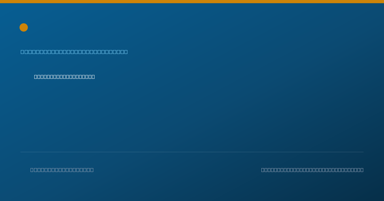Click the first character of right footer text
The image size is (384, 201).
click(263, 170)
